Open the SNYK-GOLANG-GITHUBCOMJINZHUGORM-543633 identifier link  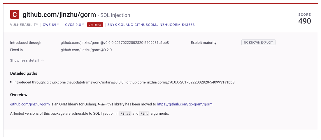tap(151, 25)
